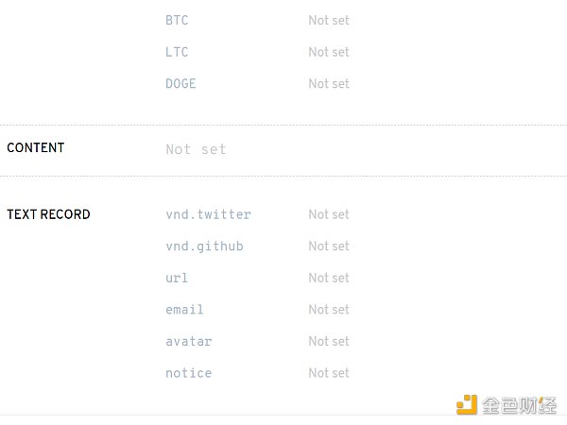Click the orange Jinse Finance logo icon
The width and height of the screenshot is (567, 425).
(x=467, y=405)
